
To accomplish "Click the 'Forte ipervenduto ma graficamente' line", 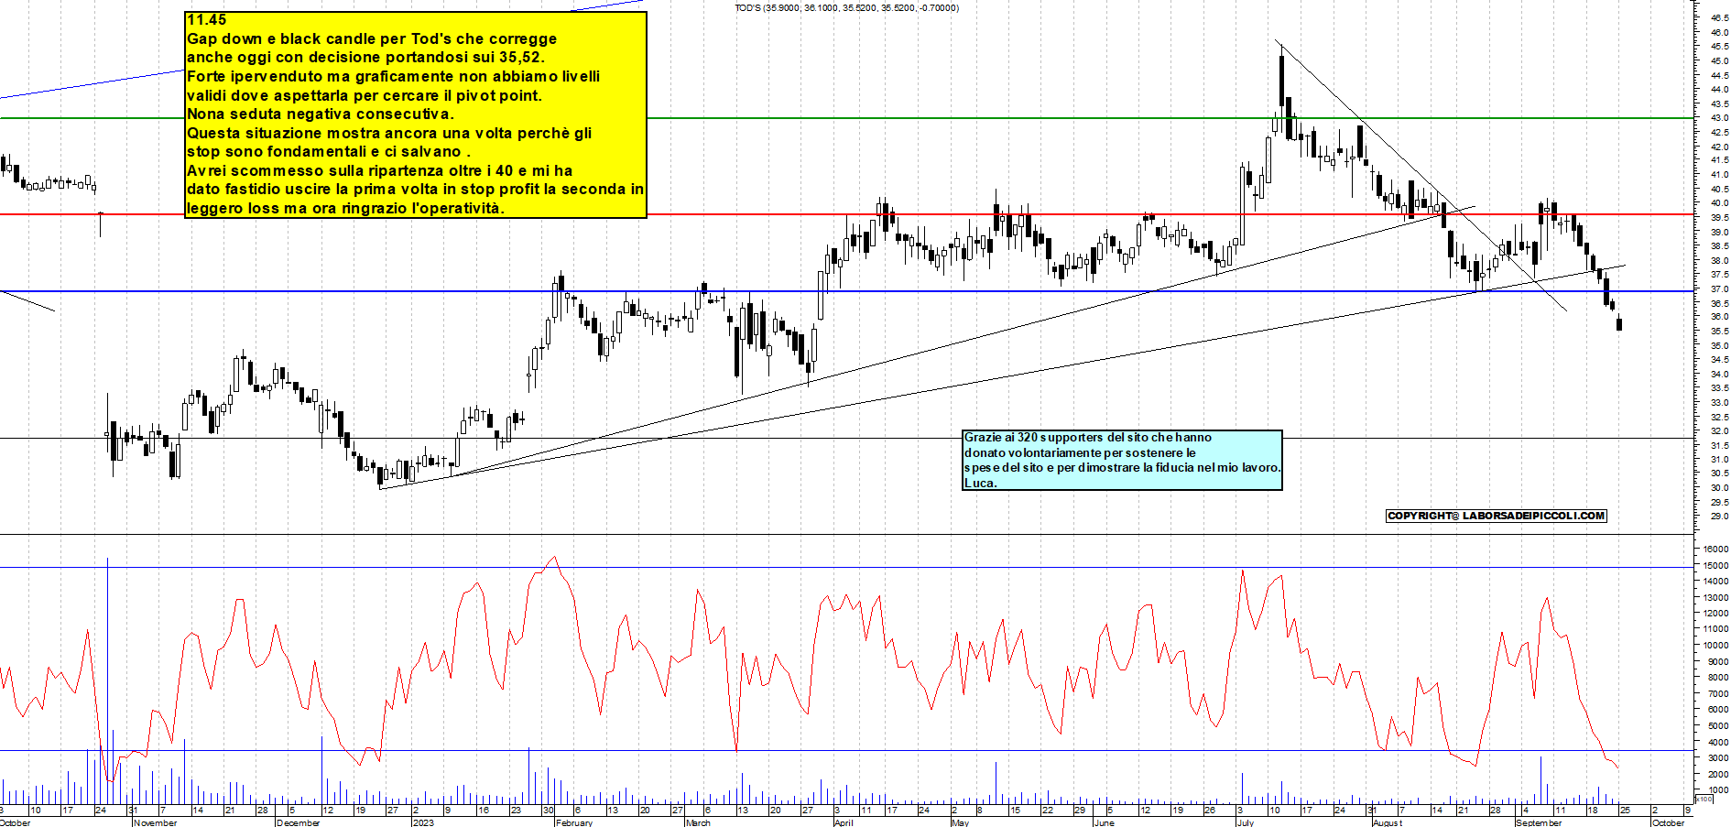I will [393, 76].
